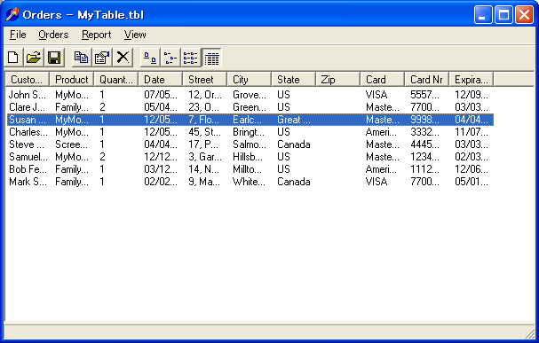Sort by the Quantity column header
Image resolution: width=539 pixels, height=343 pixels.
pyautogui.click(x=115, y=80)
